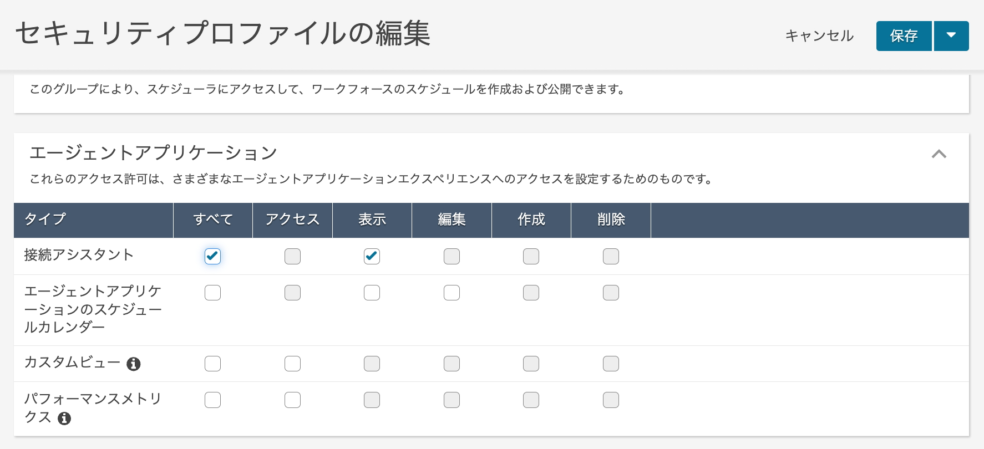The width and height of the screenshot is (984, 449).
Task: Open the 保存 split-button dropdown arrow
Action: 951,35
